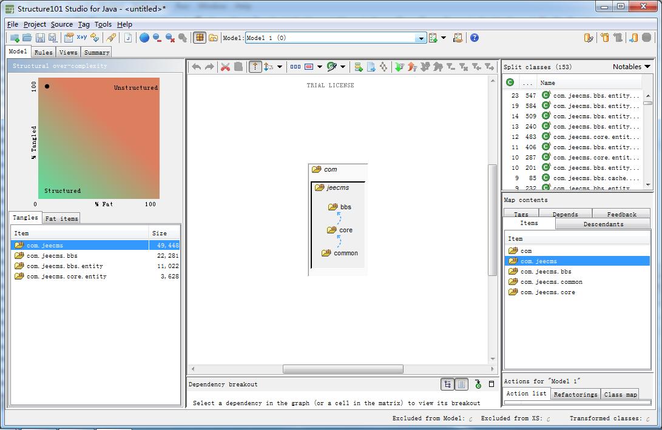Screen dimensions: 662x430
Task: Click the blue help question mark icon
Action: [475, 38]
